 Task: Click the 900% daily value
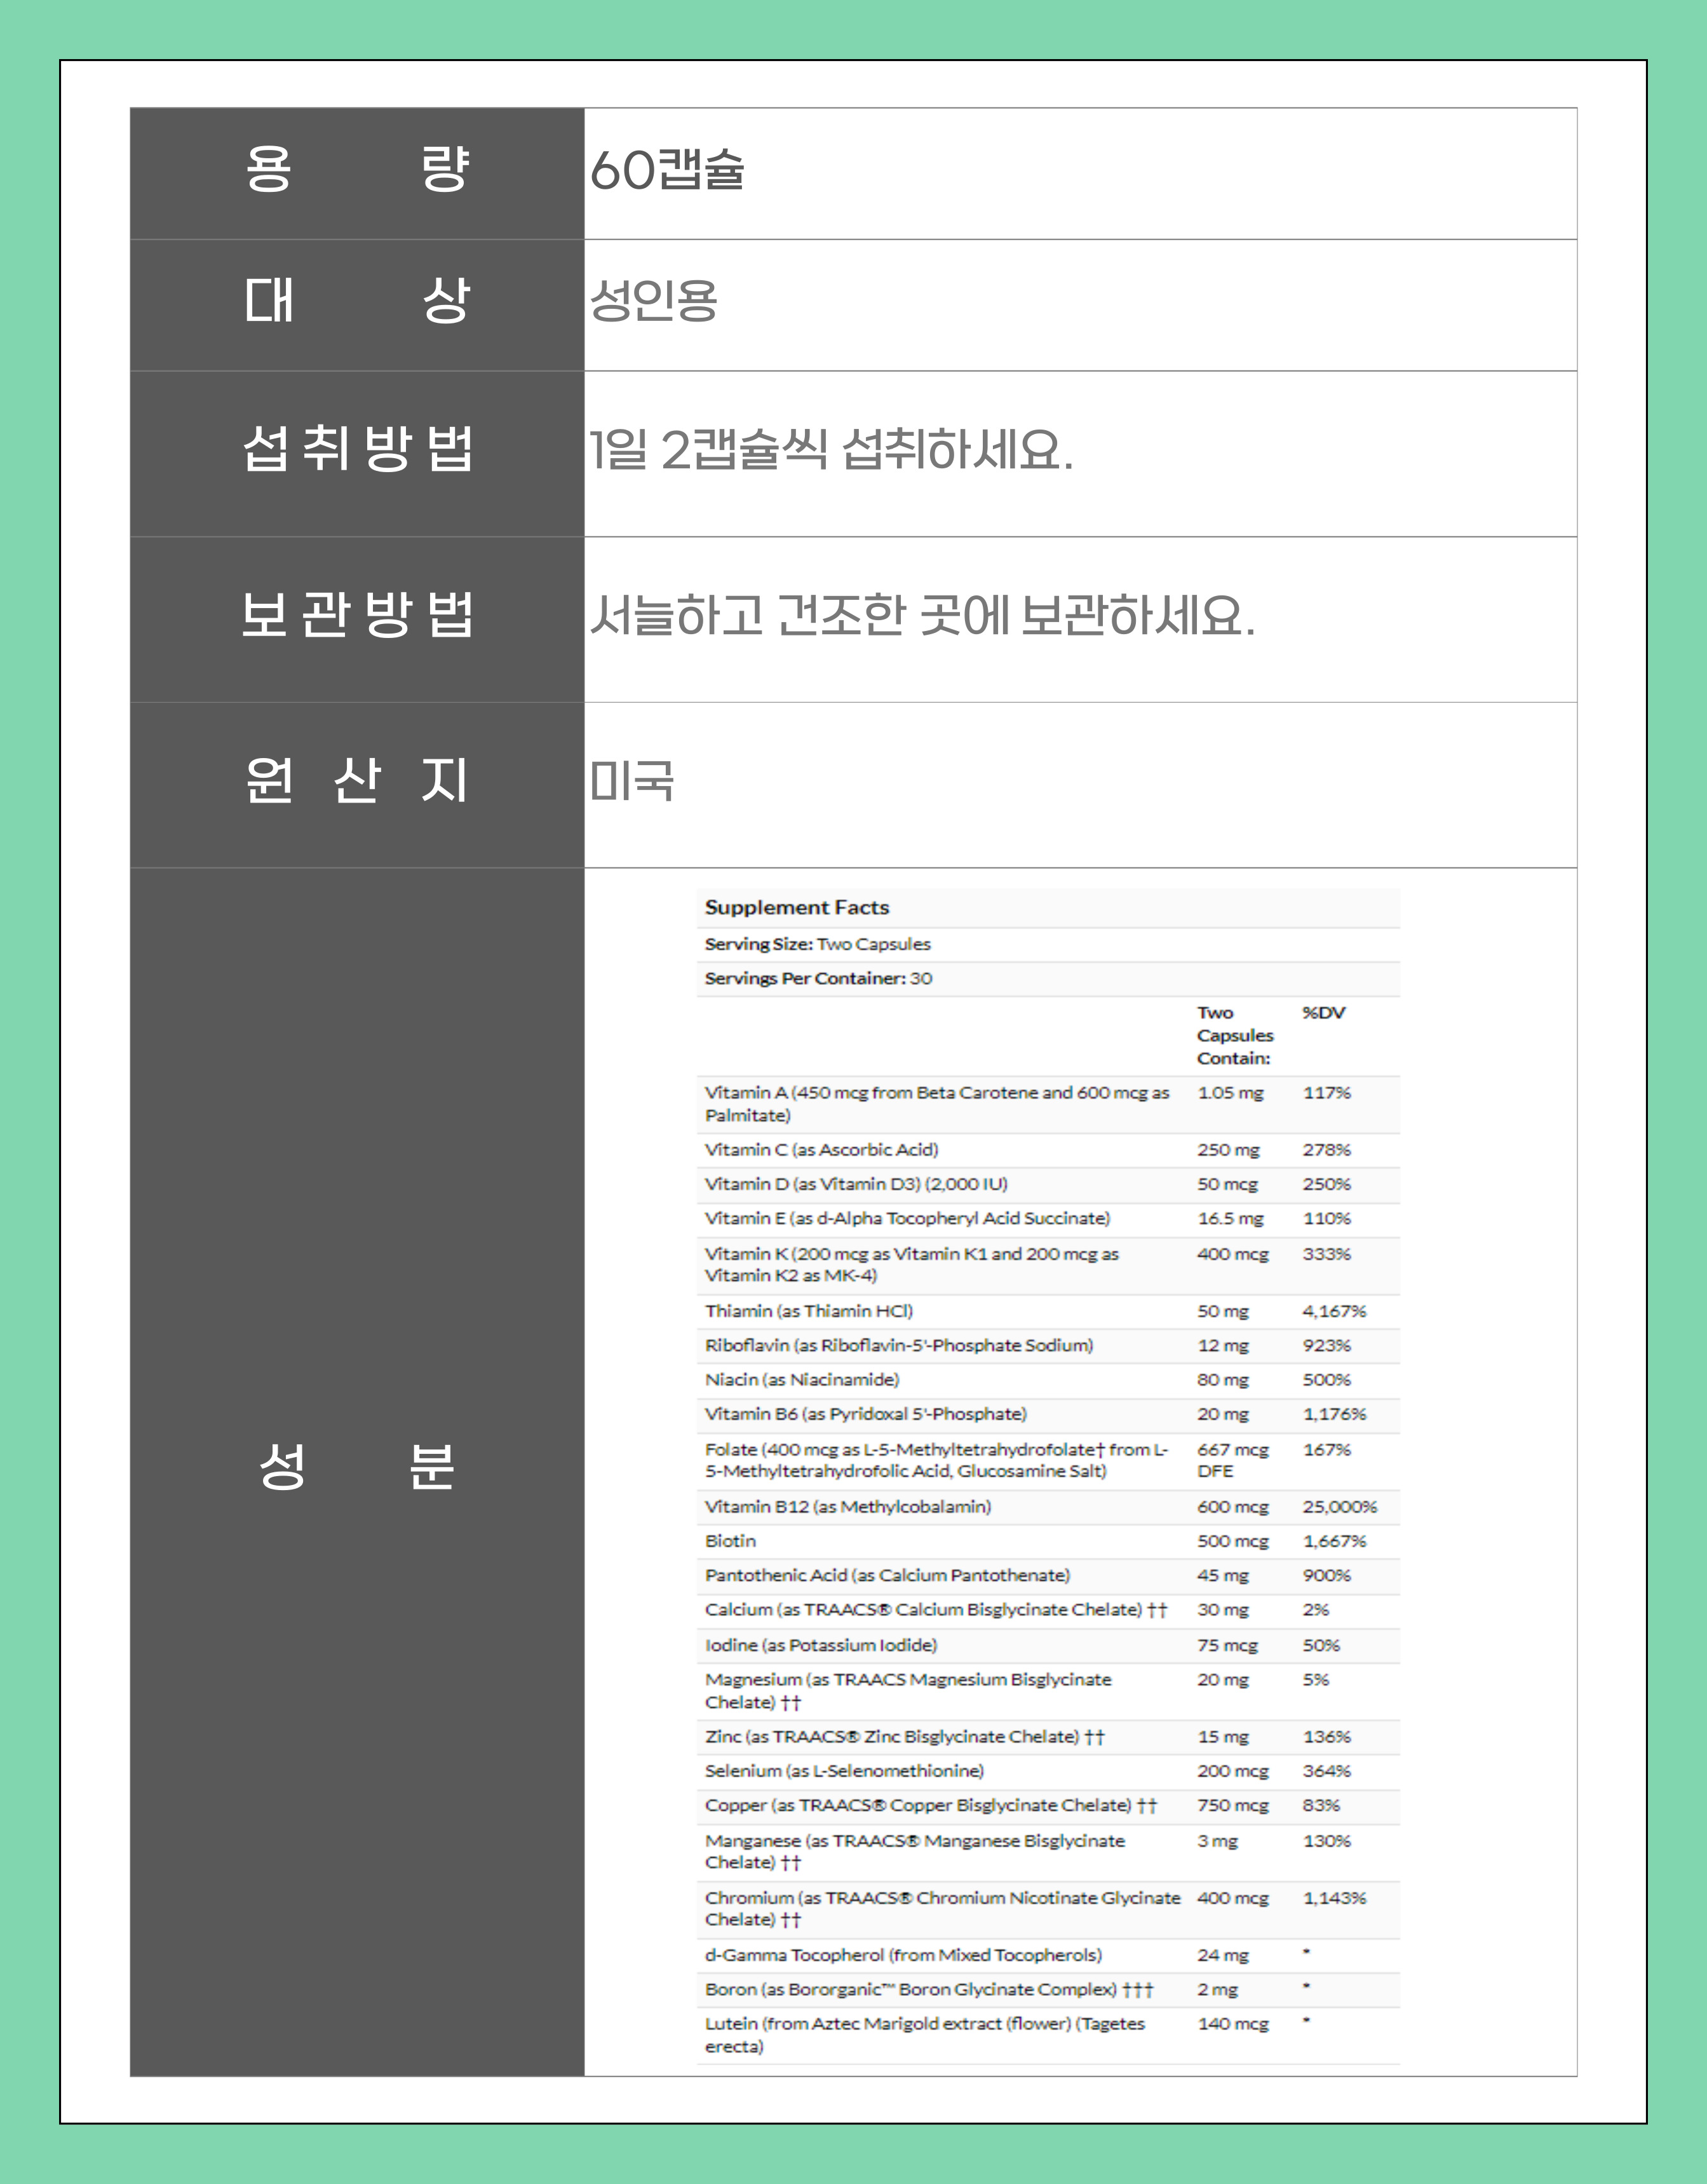(x=1326, y=1575)
